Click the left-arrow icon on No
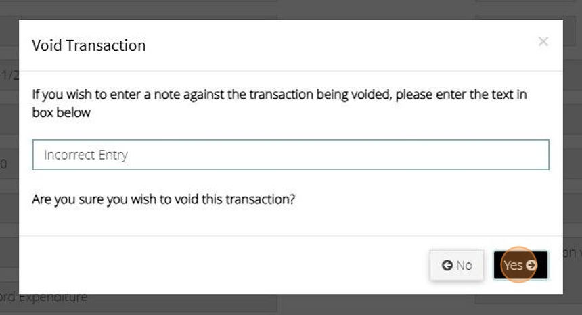 (447, 266)
